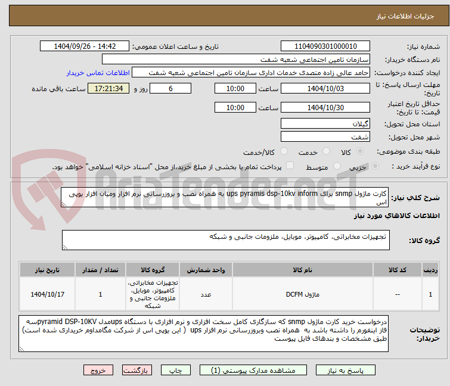The width and height of the screenshot is (450, 386).
Task: Click the need number field 1104090301000010
Action: coord(325,46)
